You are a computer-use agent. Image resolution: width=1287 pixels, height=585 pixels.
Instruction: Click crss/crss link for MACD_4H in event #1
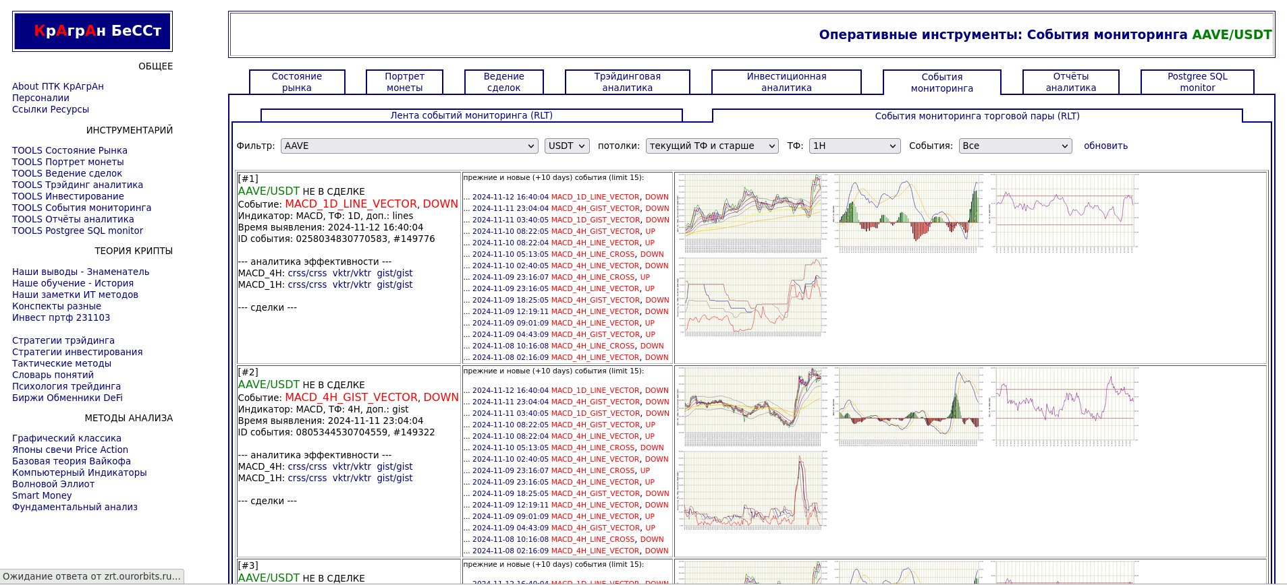(307, 273)
